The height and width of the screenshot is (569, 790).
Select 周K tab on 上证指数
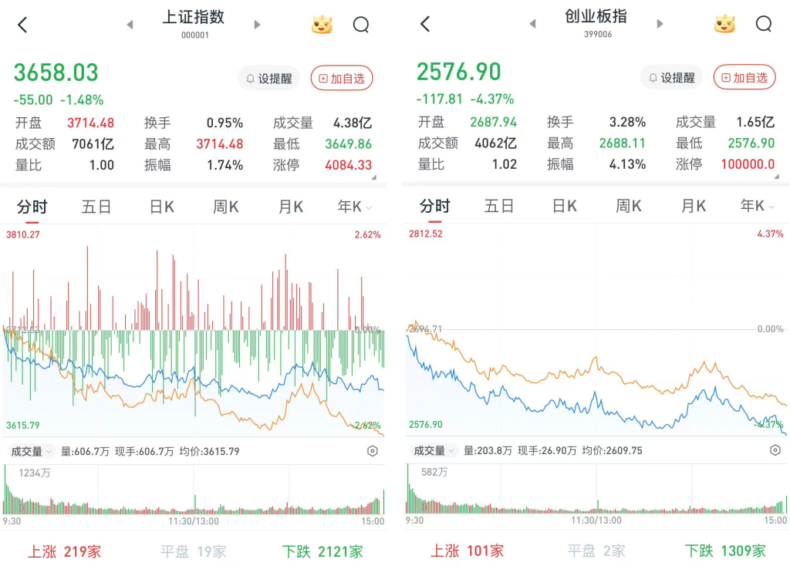coord(225,207)
